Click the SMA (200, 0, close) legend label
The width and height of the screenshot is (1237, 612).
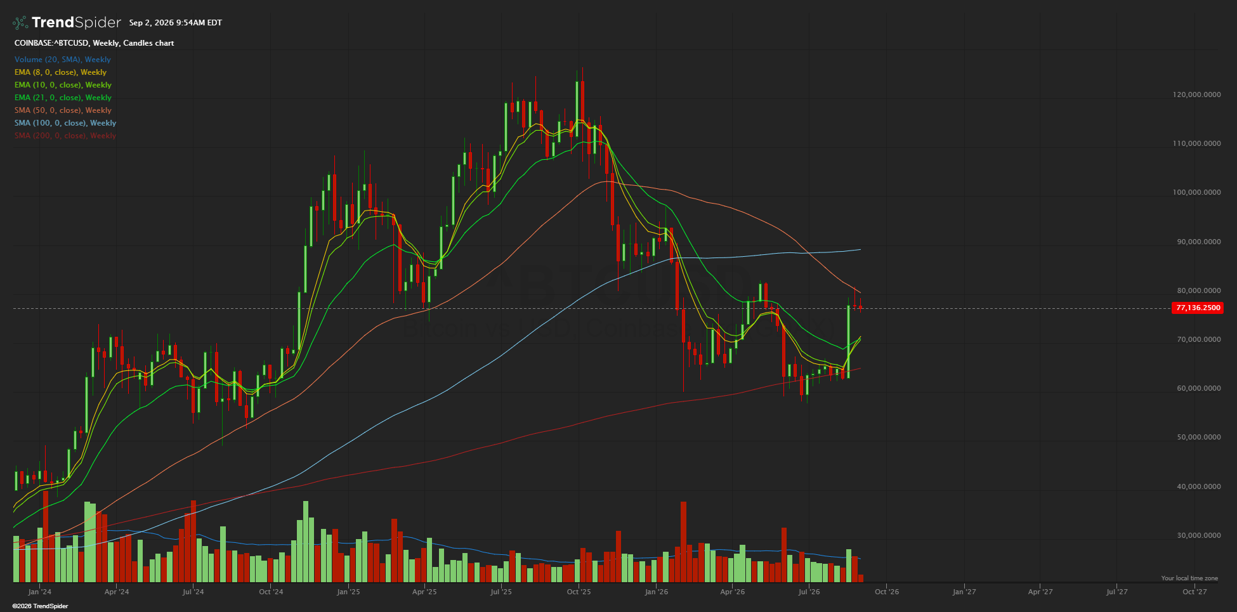coord(65,136)
